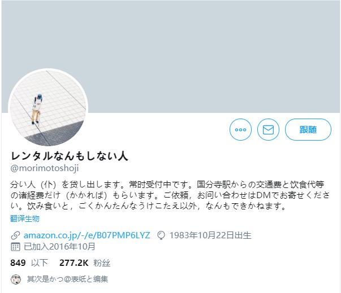Click the calendar icon beside join date
This screenshot has height=293, width=341.
[x=15, y=247]
